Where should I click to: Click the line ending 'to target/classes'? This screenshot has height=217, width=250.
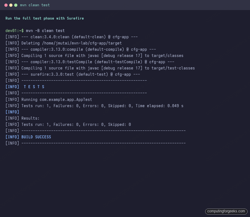click(x=94, y=56)
